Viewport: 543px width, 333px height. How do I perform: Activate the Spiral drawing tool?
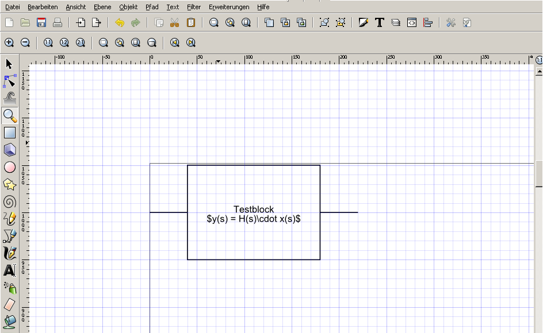coord(10,202)
